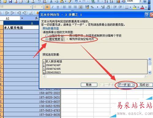
Task: Apply Comma style format
Action: pyautogui.click(x=98, y=7)
